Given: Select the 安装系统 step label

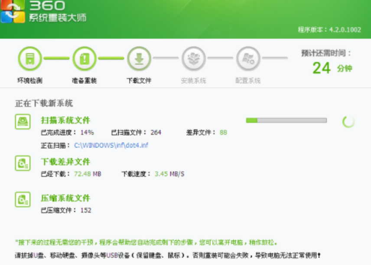Looking at the screenshot, I should coord(194,81).
